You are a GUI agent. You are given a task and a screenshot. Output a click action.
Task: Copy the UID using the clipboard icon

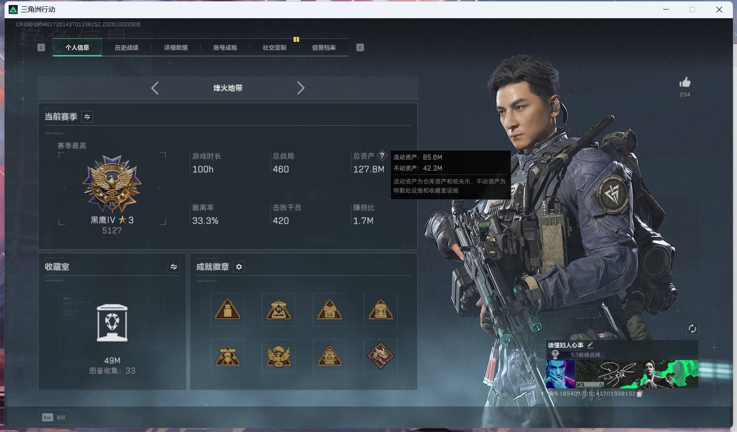639,394
